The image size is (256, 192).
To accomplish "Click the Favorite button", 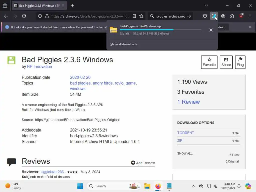I will point(209,62).
